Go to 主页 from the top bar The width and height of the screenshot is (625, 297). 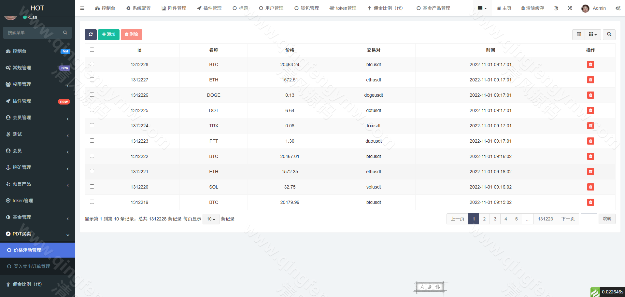504,8
